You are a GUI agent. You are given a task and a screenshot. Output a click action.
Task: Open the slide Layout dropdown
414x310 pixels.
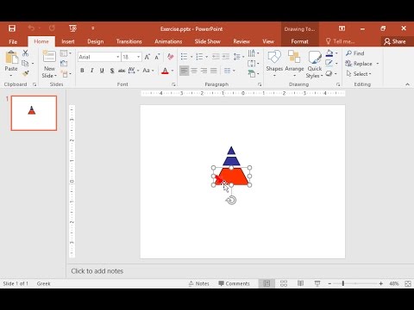tap(66, 53)
